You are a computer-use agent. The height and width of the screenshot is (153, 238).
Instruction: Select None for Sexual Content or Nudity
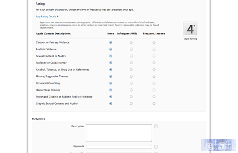(111, 56)
